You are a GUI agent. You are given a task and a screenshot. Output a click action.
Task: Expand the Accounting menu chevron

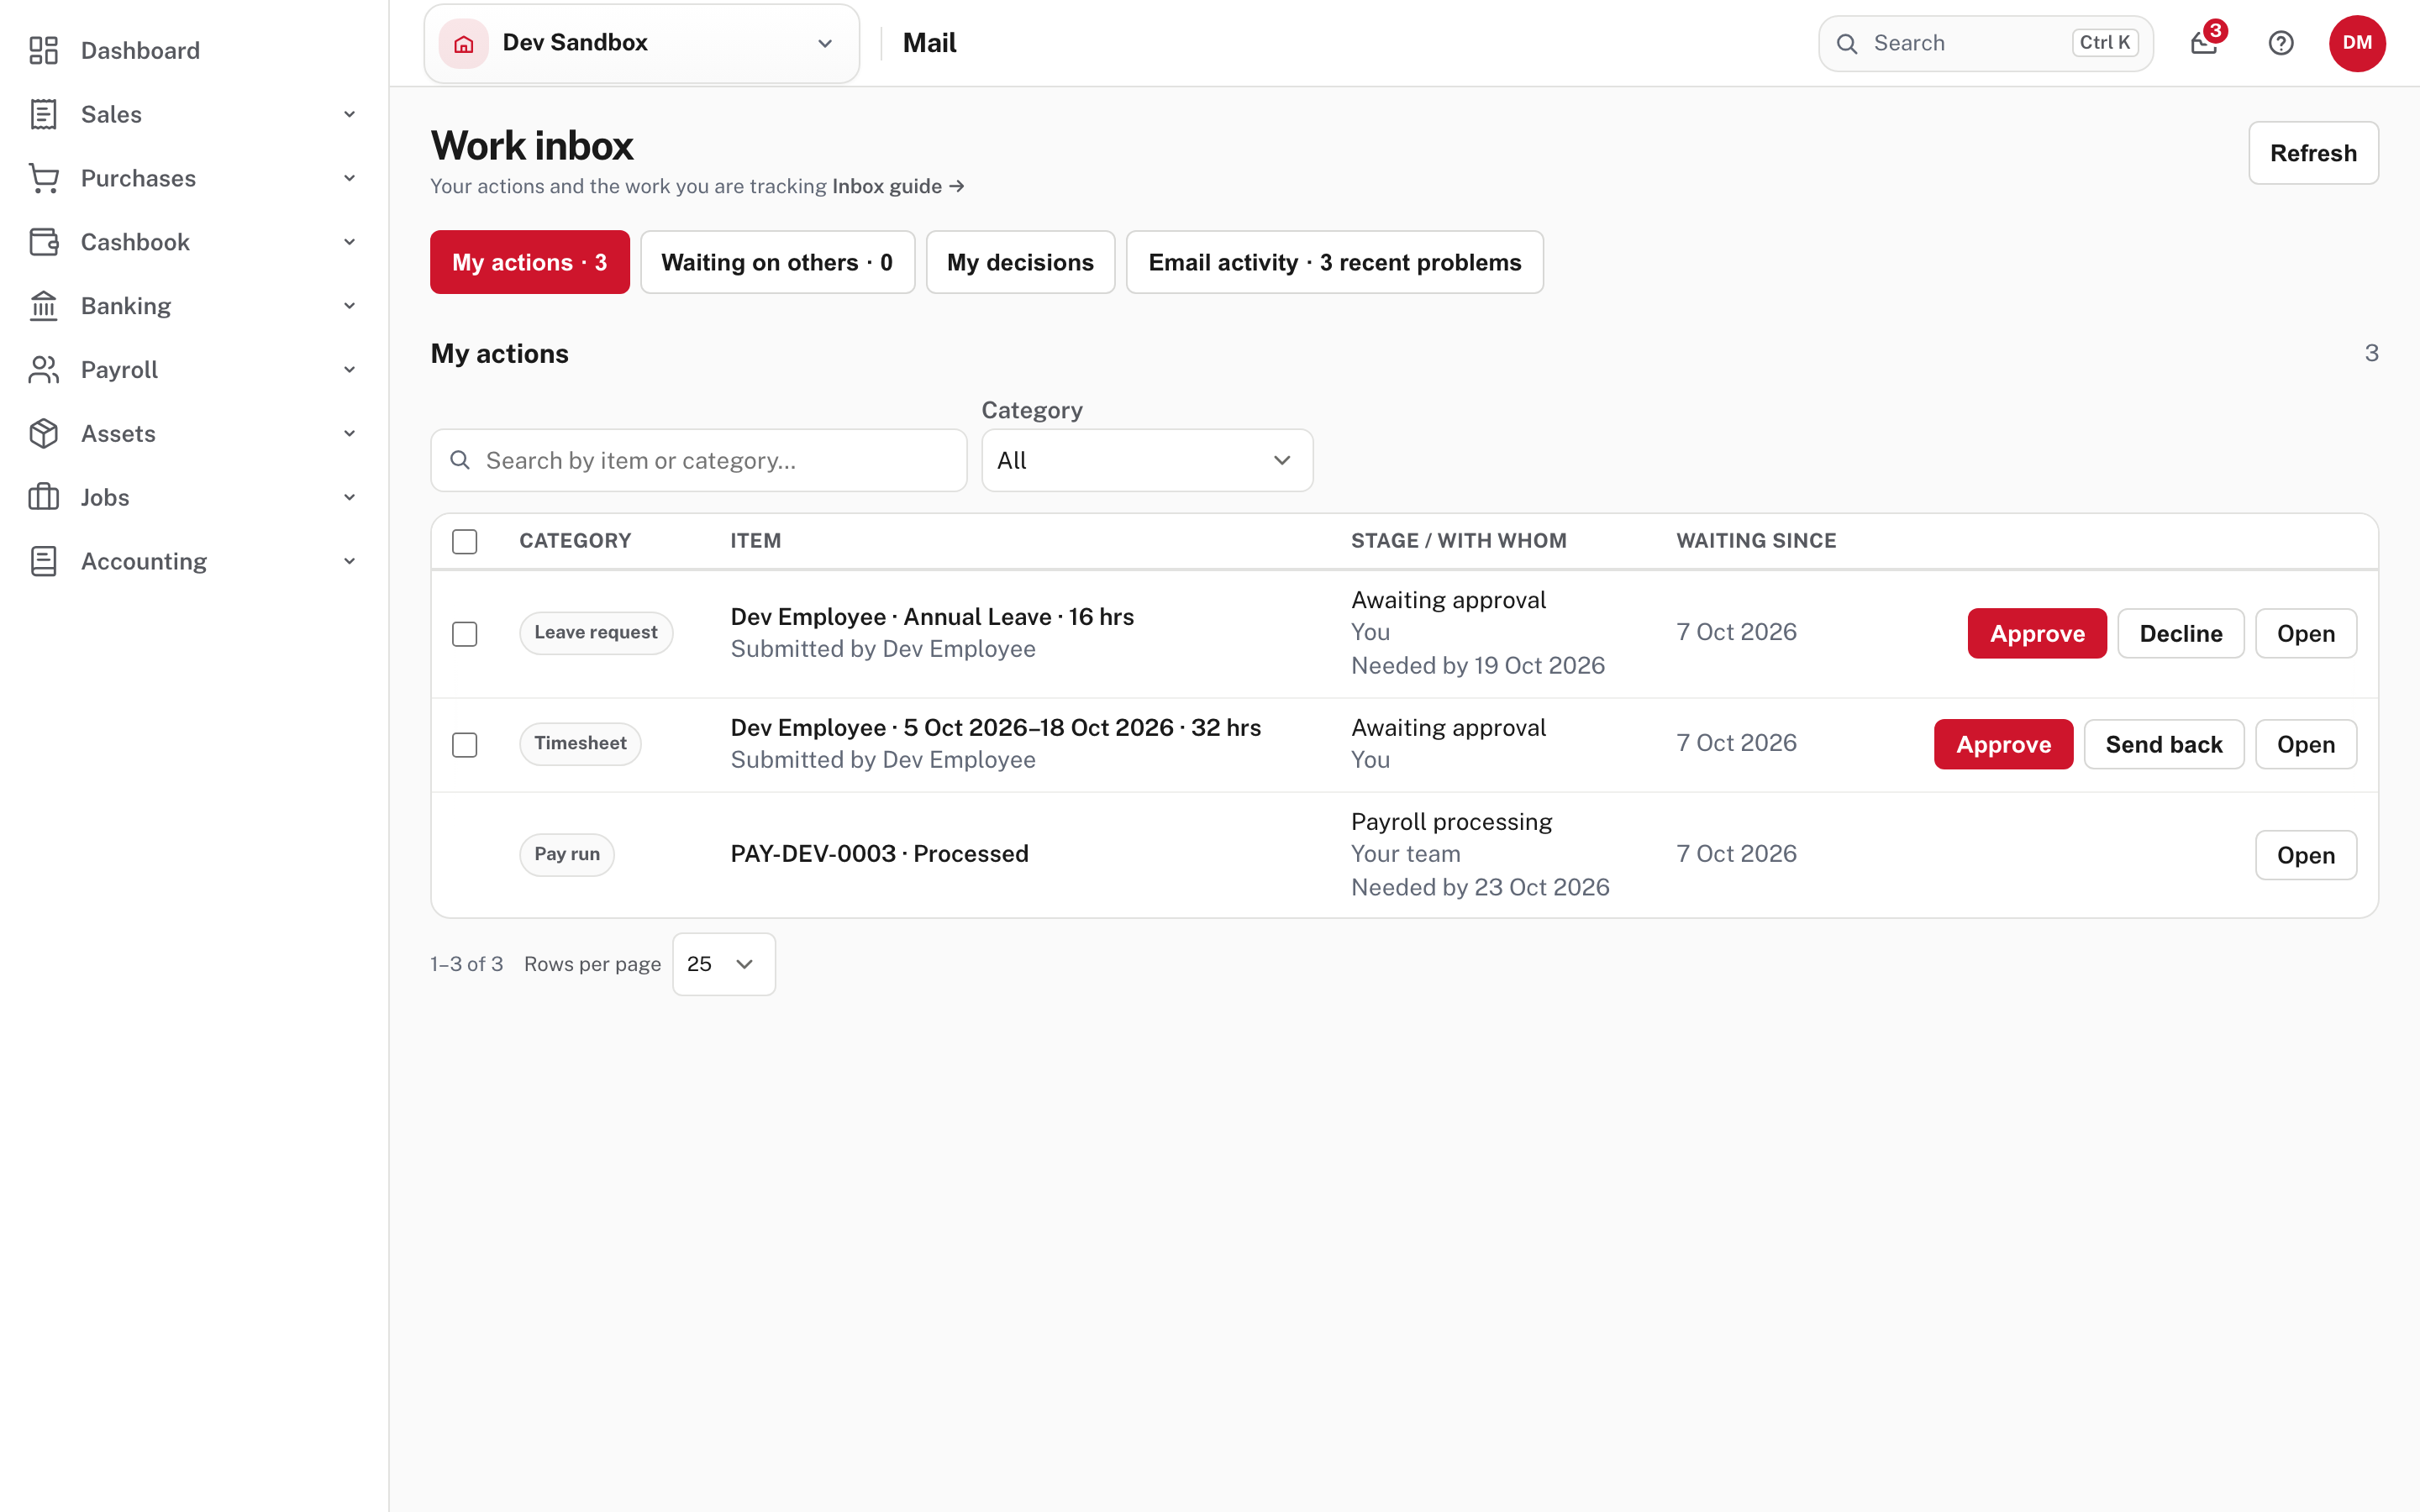point(350,561)
